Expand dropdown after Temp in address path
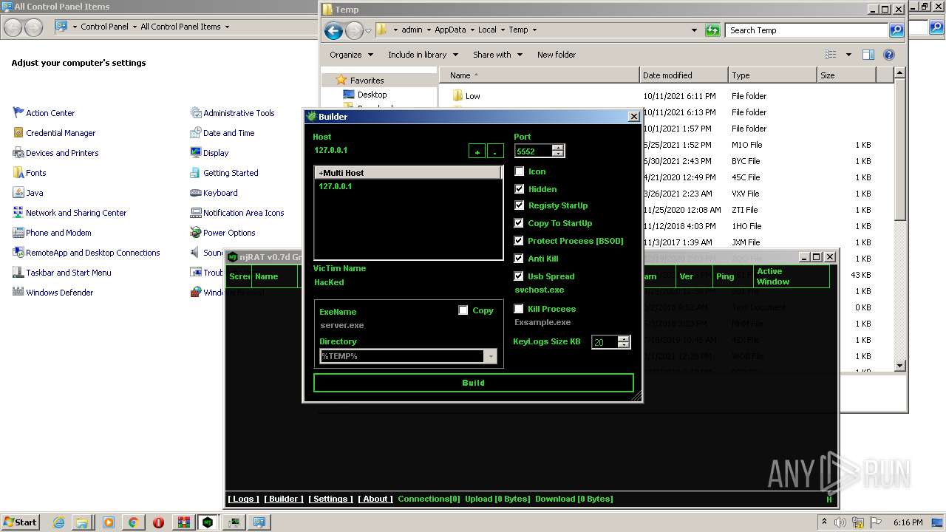Image resolution: width=946 pixels, height=532 pixels. click(534, 30)
